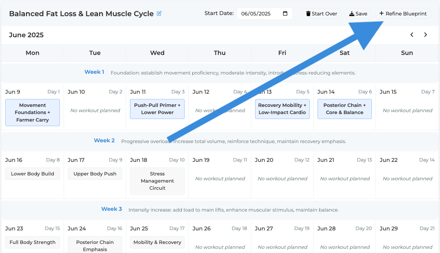
Task: Click No workout planned under Jun 22
Action: (408, 179)
